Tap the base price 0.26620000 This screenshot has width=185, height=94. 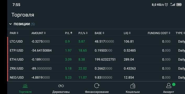coord(103,68)
